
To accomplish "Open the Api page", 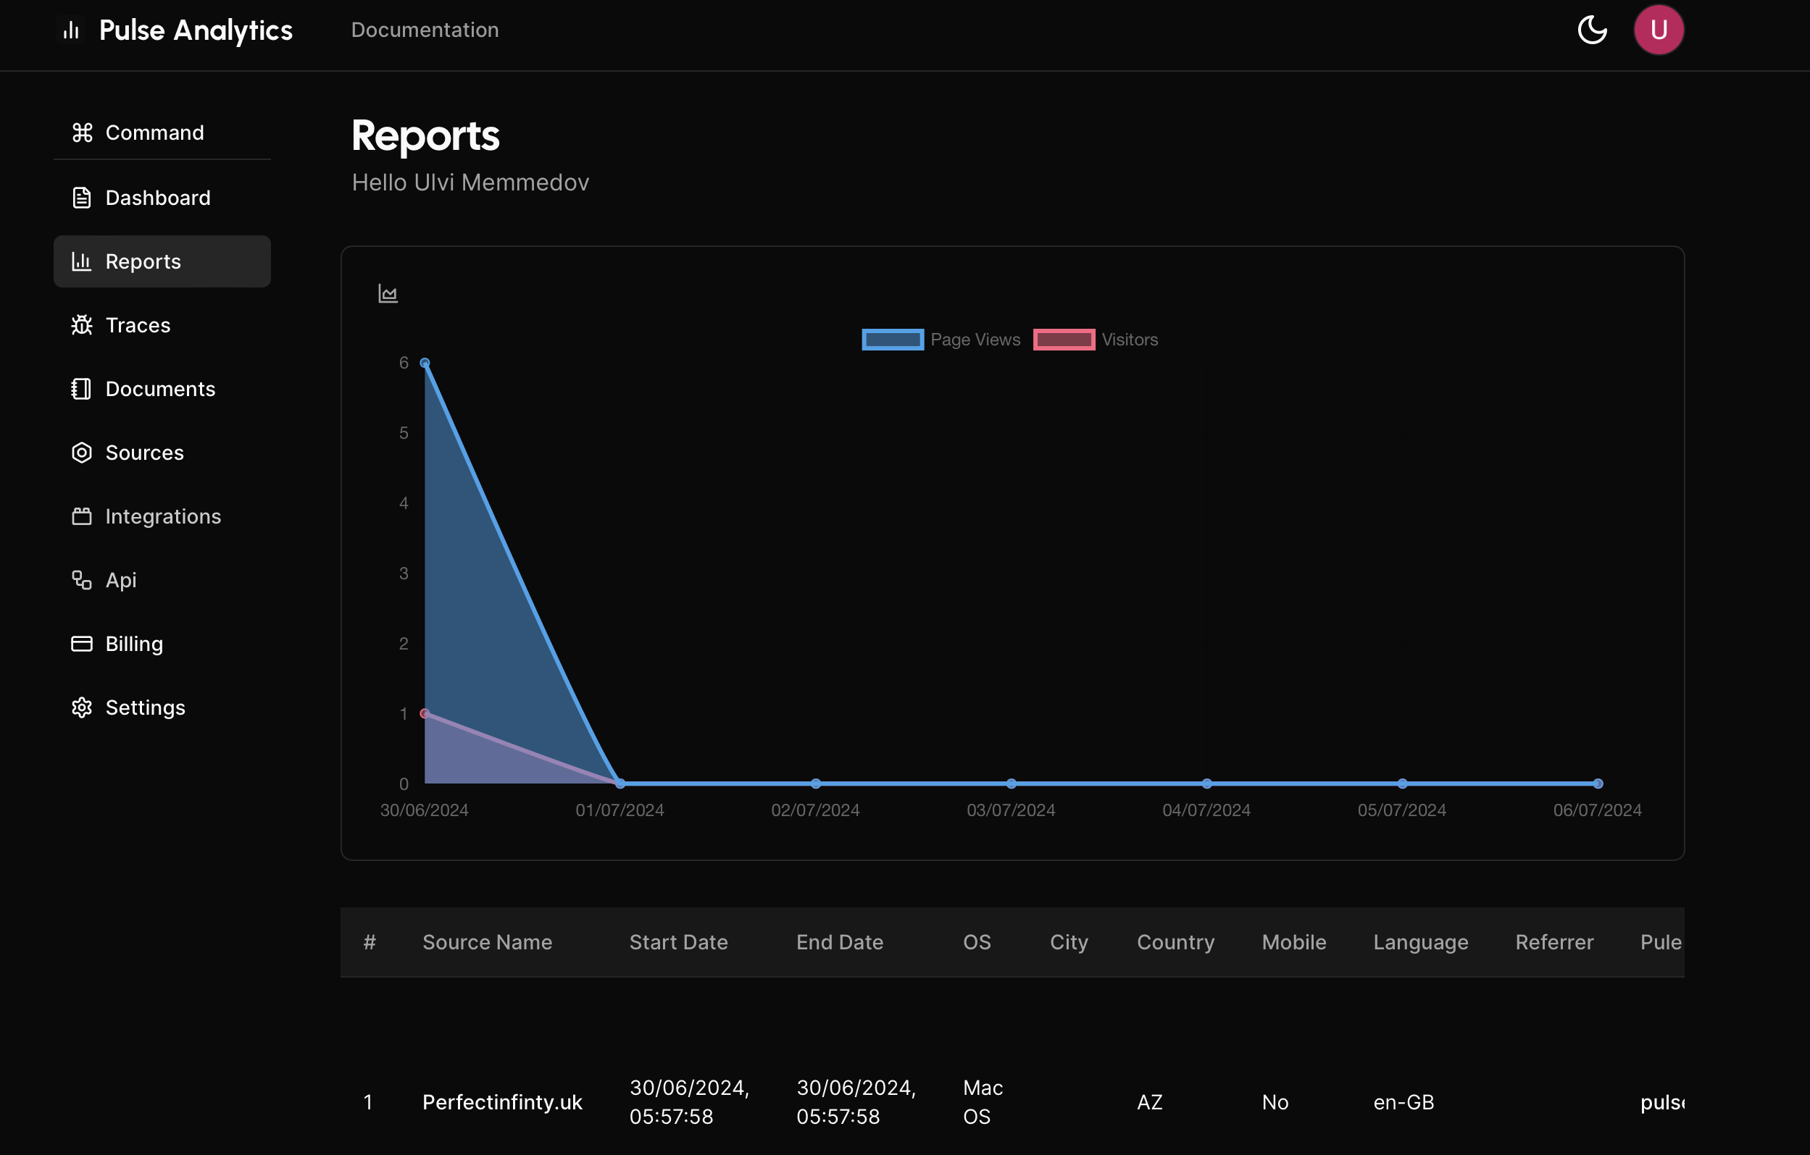I will point(162,581).
